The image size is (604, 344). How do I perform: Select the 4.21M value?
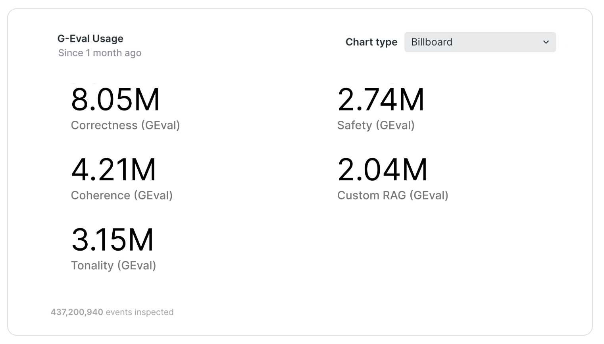click(x=113, y=170)
